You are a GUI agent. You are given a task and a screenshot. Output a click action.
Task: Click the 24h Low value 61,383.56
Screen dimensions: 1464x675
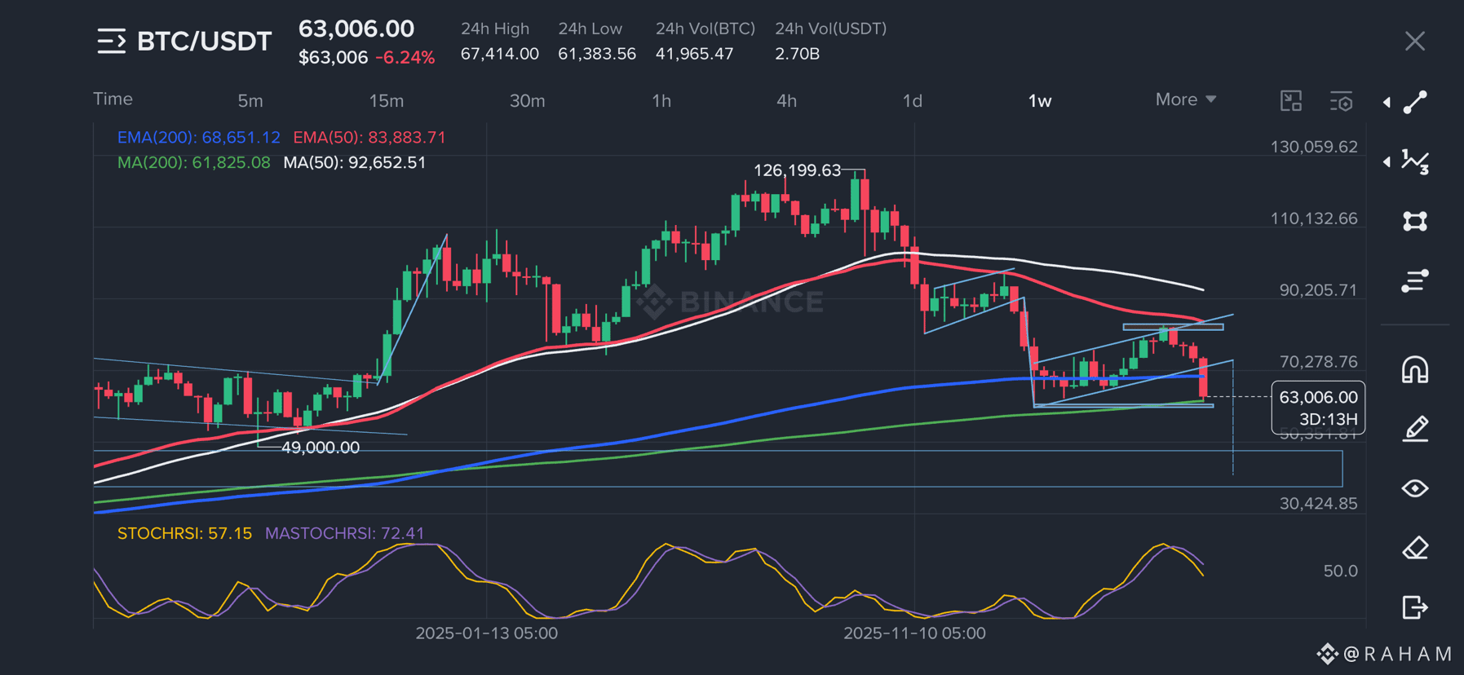point(597,54)
